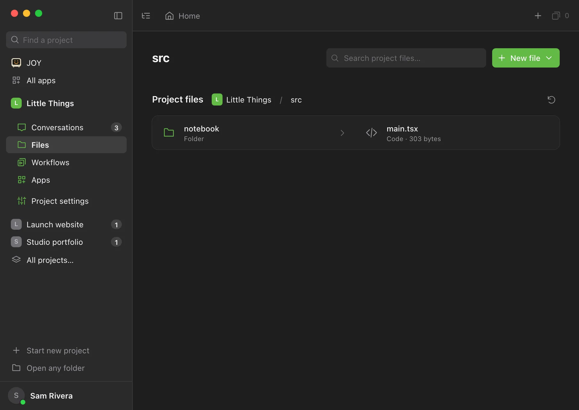Expand the New file dropdown arrow

click(x=549, y=58)
